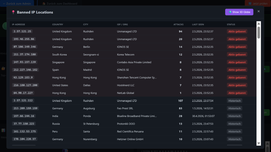
Task: Click the ISP / ORG column header
Action: click(x=122, y=25)
